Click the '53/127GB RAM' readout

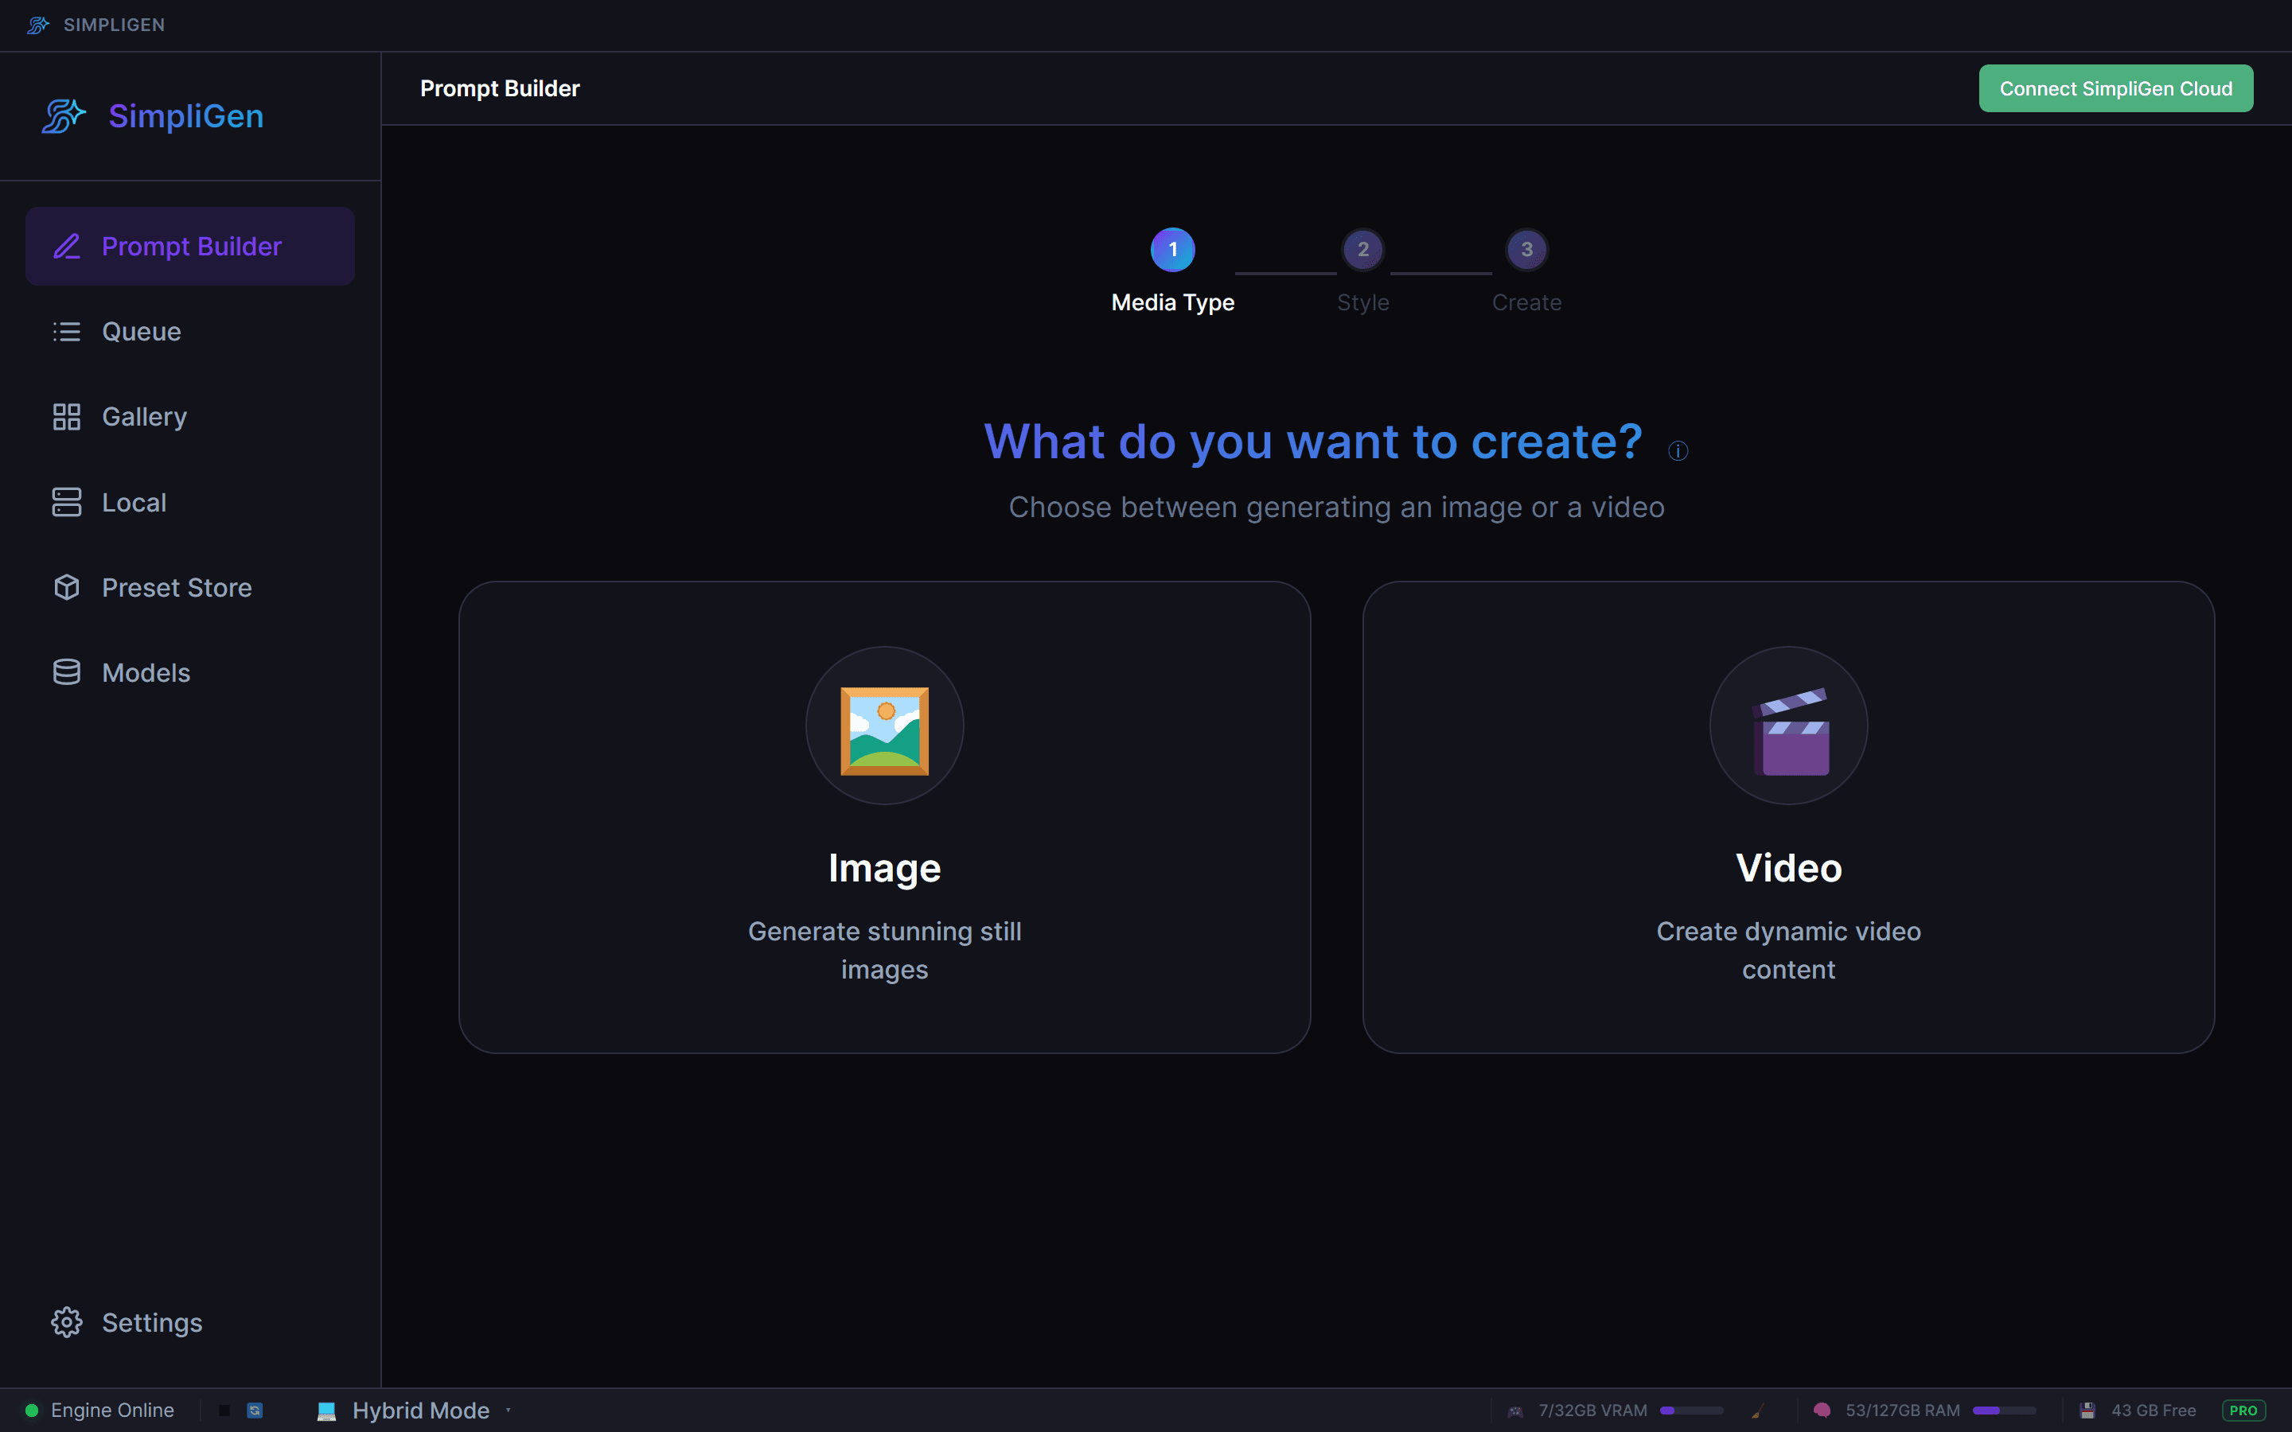tap(1903, 1411)
